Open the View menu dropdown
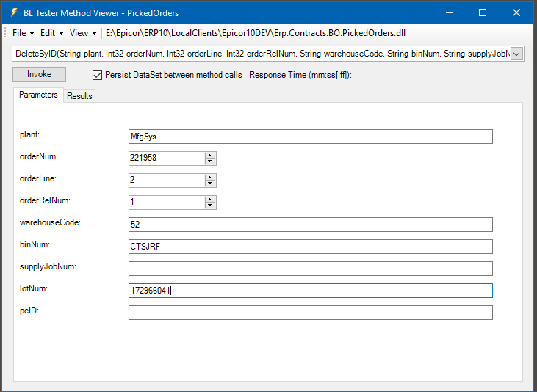The width and height of the screenshot is (537, 392). pyautogui.click(x=82, y=33)
